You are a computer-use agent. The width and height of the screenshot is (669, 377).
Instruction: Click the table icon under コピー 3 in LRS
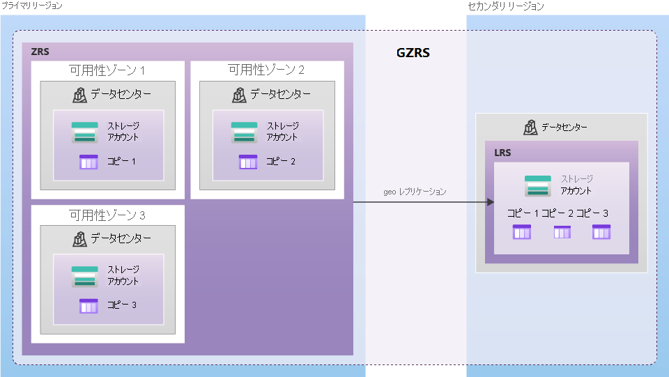tap(601, 232)
